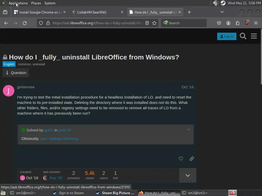Image resolution: width=262 pixels, height=196 pixels.
Task: Click the address bar URL field
Action: point(97,23)
